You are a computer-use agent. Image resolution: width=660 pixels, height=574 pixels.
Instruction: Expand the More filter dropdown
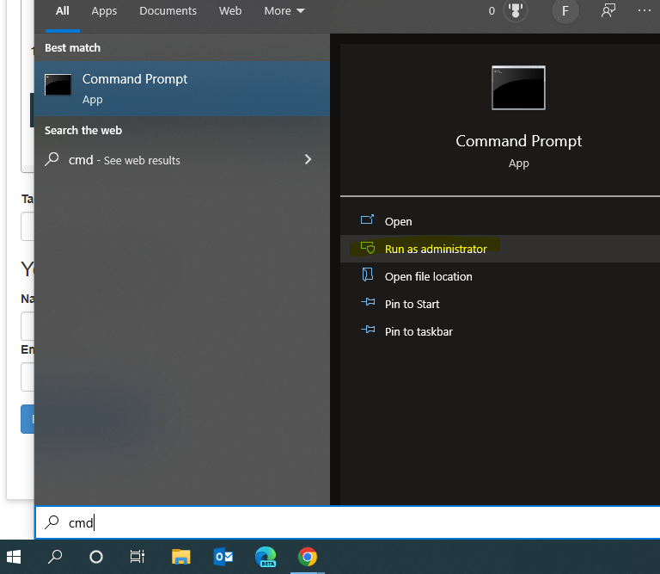coord(284,11)
